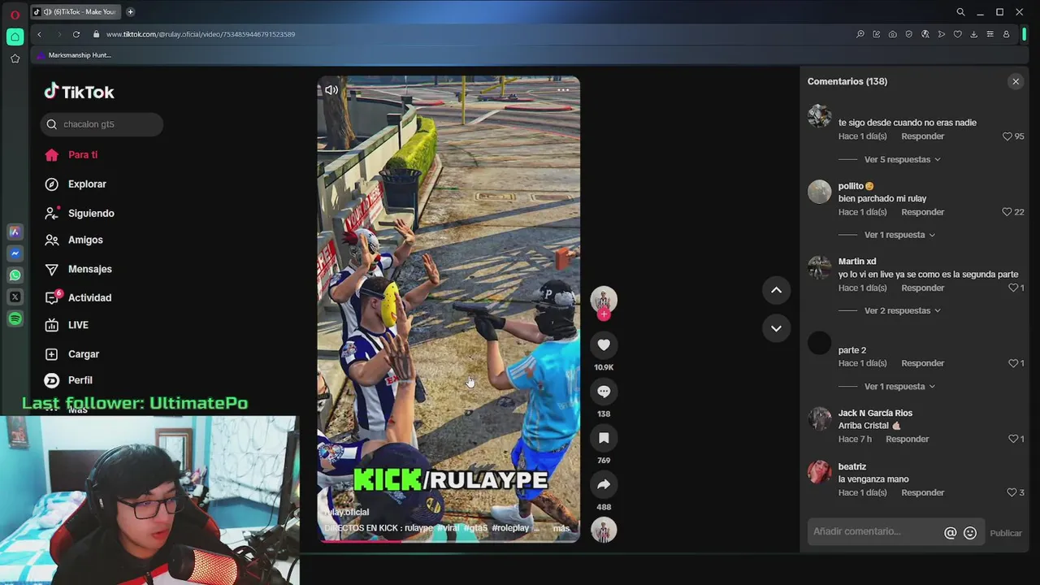
Task: Open Opera sidebar Spotify icon
Action: (15, 318)
